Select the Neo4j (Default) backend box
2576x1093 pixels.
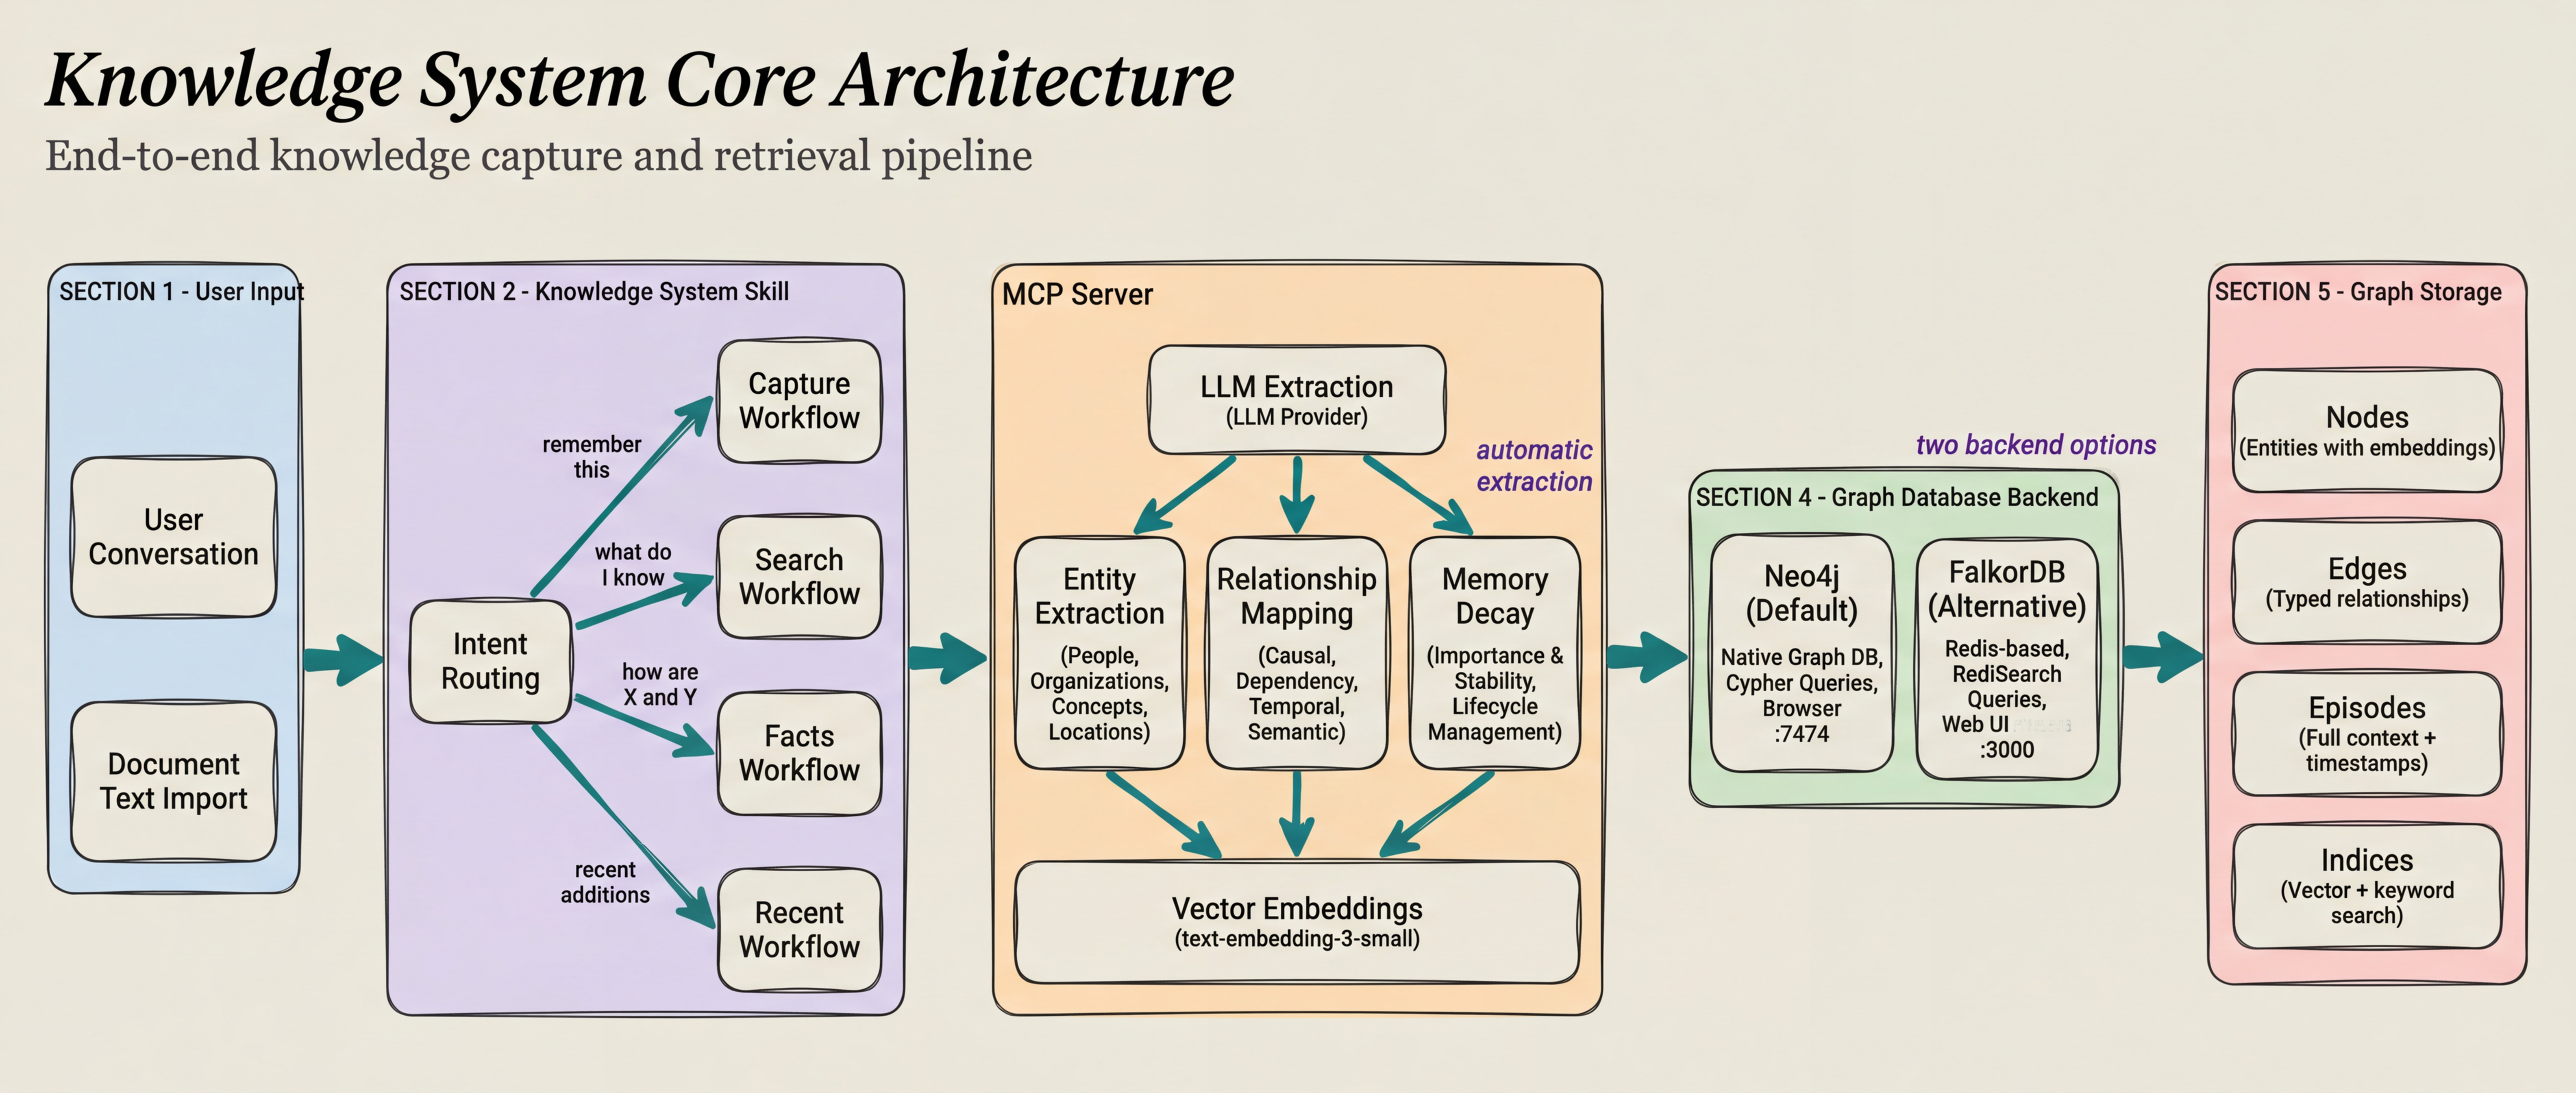tap(1801, 653)
